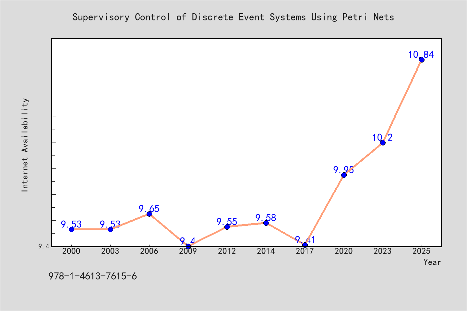Click the chart title about Petri Nets

point(233,17)
